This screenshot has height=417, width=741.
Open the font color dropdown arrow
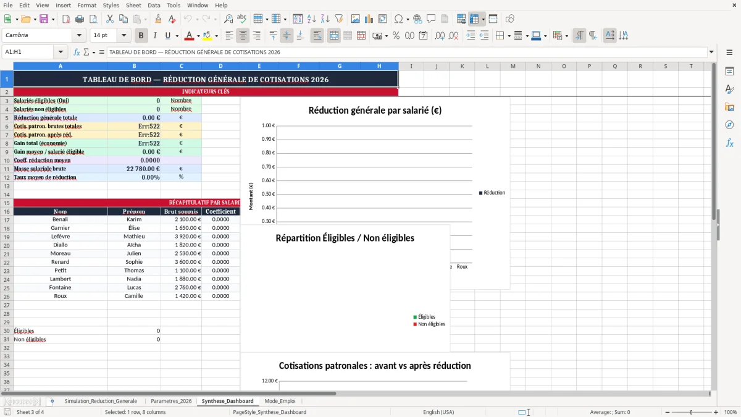pos(198,36)
